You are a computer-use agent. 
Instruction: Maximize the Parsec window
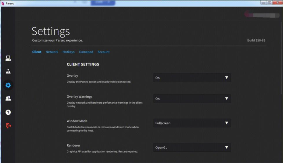click(269, 3)
